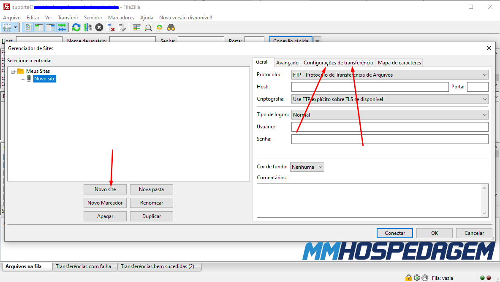The width and height of the screenshot is (500, 282).
Task: Focus the Senha field in site settings
Action: tap(390, 139)
